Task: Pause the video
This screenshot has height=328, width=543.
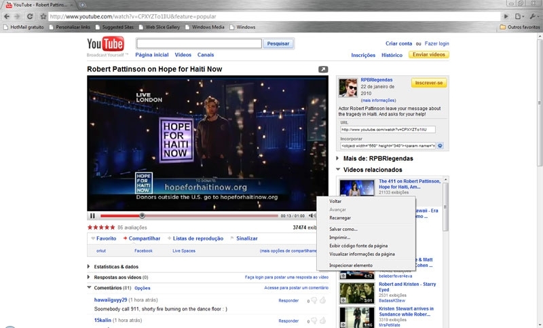Action: tap(92, 216)
